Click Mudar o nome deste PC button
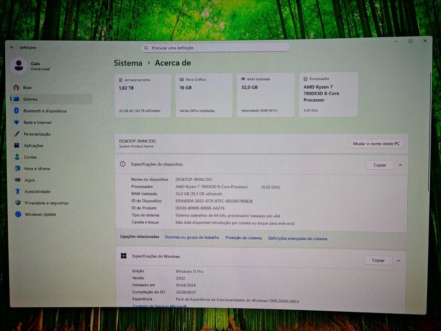This screenshot has height=331, width=441. (x=376, y=144)
